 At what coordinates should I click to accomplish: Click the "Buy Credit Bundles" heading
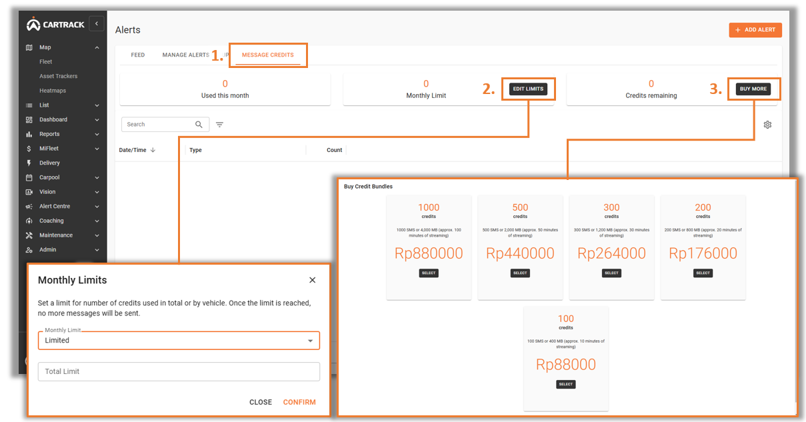(369, 187)
